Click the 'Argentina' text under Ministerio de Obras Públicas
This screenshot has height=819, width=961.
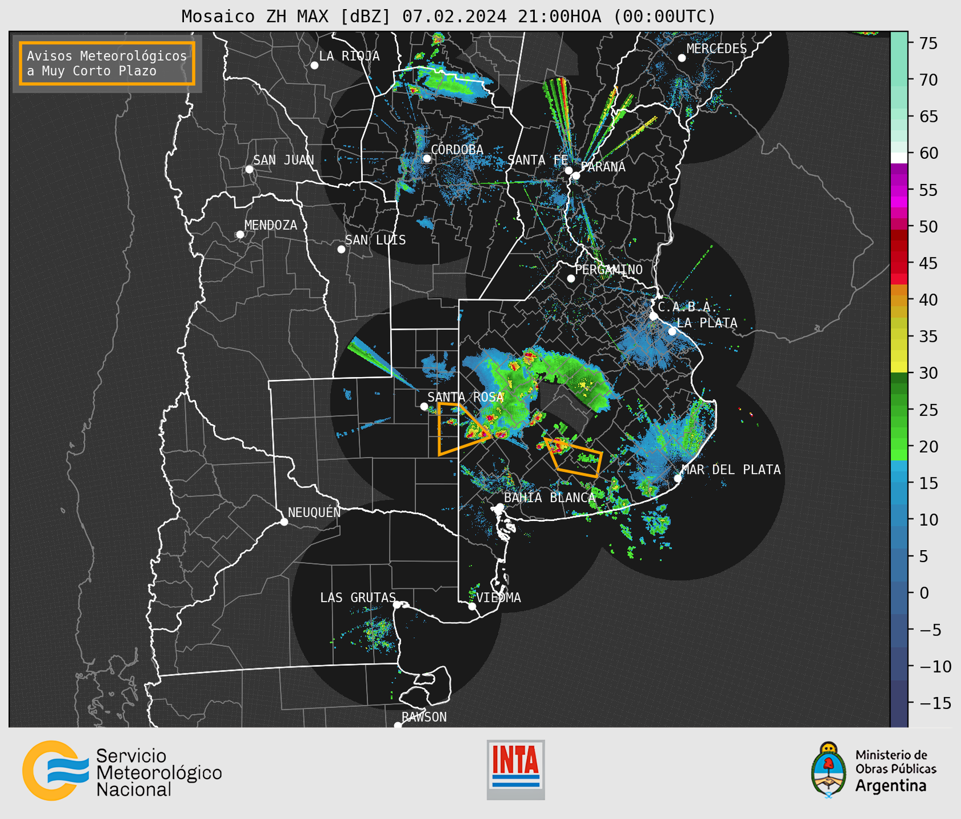pos(891,786)
